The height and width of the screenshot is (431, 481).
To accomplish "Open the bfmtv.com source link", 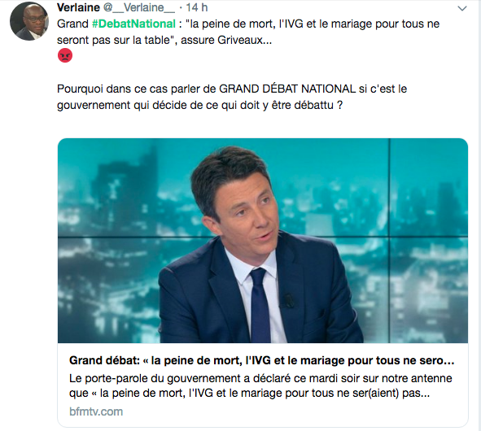I will (x=96, y=411).
